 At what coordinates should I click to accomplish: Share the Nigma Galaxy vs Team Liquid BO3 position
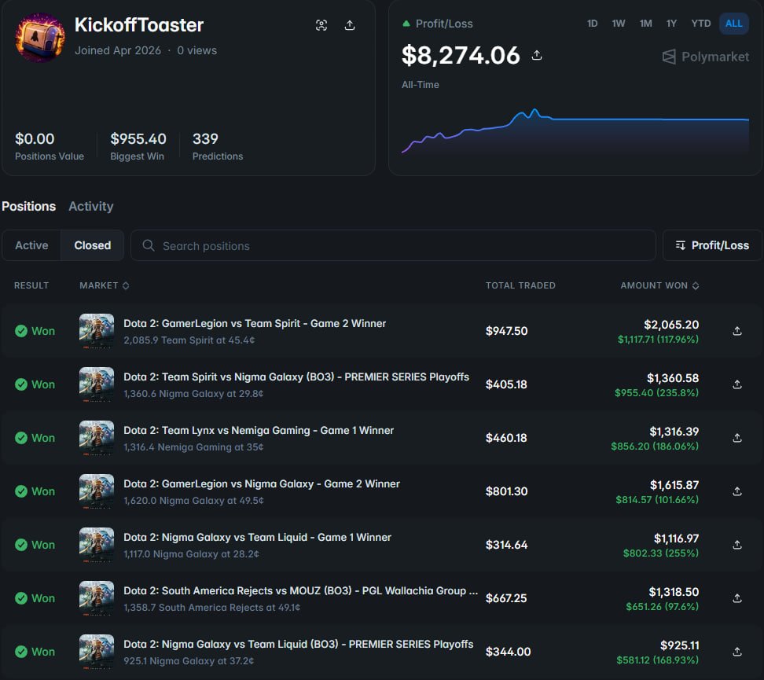[737, 652]
